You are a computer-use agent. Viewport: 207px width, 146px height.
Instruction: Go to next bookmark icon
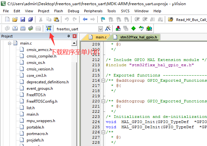tap(118, 19)
